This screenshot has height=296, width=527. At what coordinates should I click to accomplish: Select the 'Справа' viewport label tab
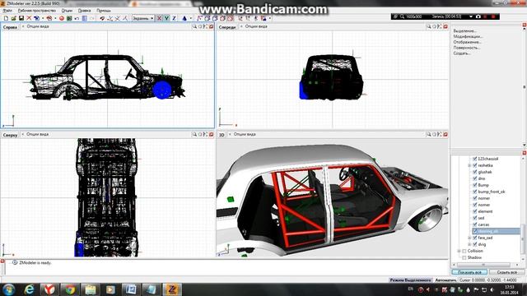(x=10, y=27)
